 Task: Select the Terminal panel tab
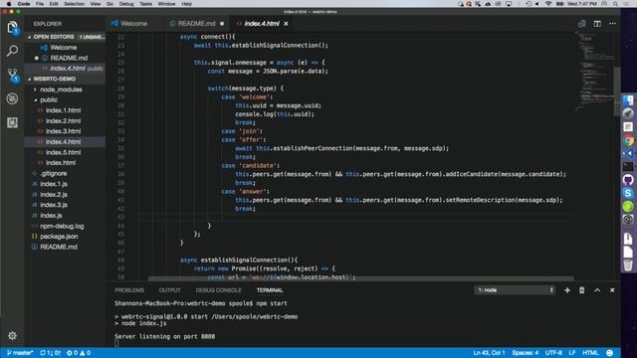270,290
